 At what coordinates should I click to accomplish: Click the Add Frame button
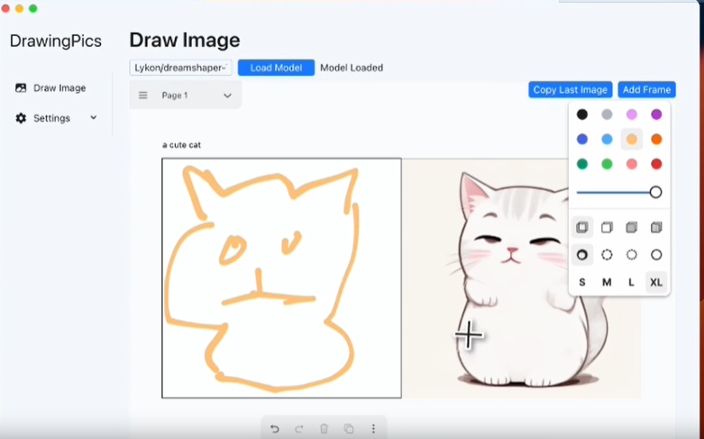pos(646,89)
